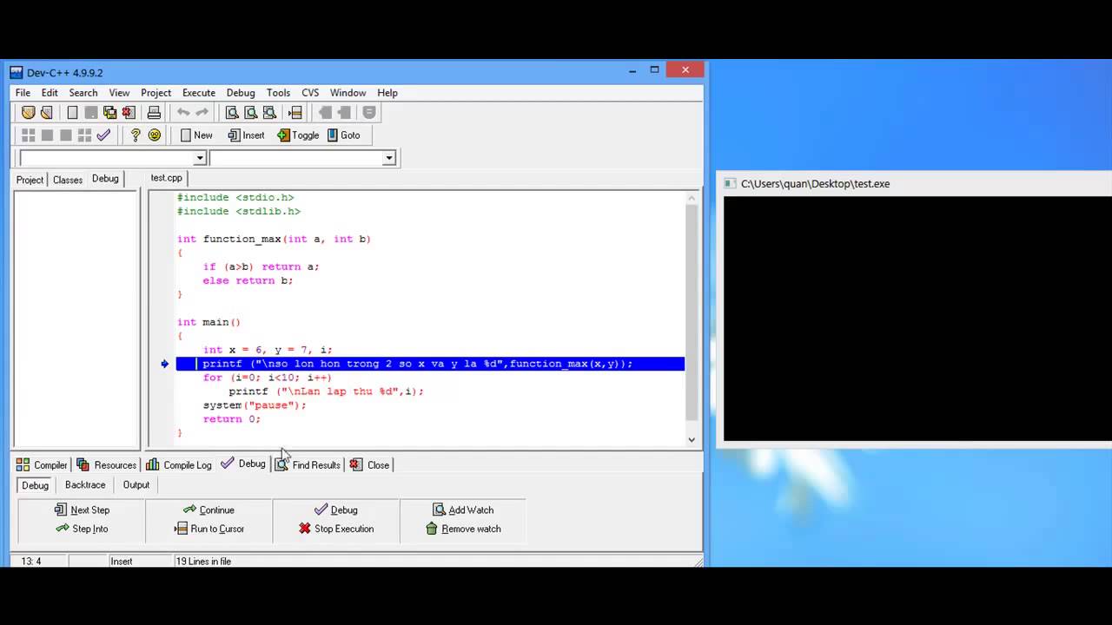
Task: Click the Stop Execution button
Action: point(335,529)
